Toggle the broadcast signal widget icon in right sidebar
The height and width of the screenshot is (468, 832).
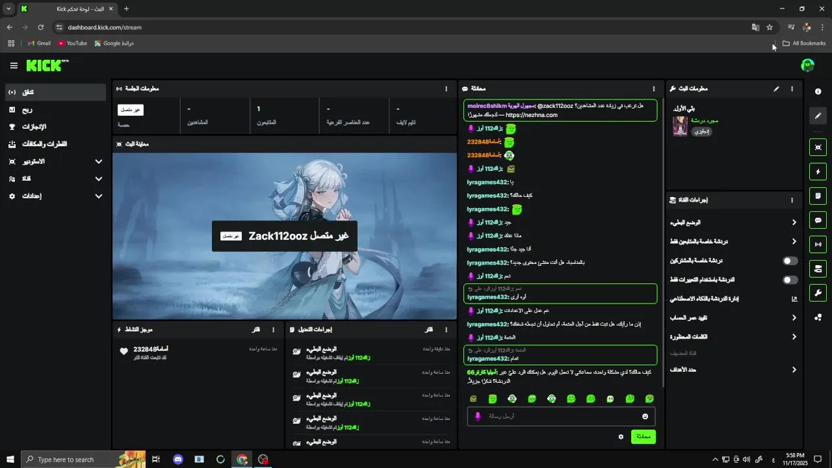[818, 244]
